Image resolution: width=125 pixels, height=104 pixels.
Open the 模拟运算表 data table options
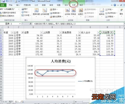[56, 17]
